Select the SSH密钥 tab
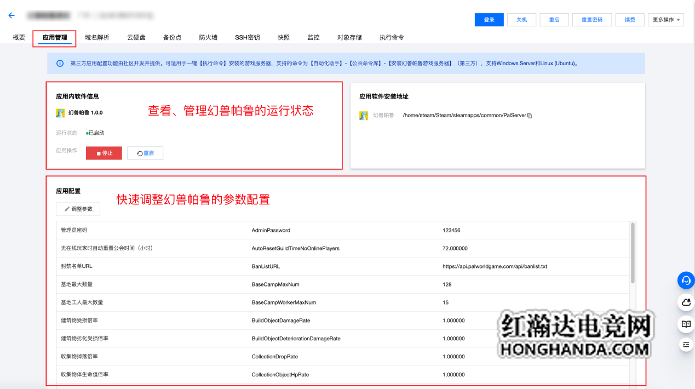 pyautogui.click(x=248, y=37)
